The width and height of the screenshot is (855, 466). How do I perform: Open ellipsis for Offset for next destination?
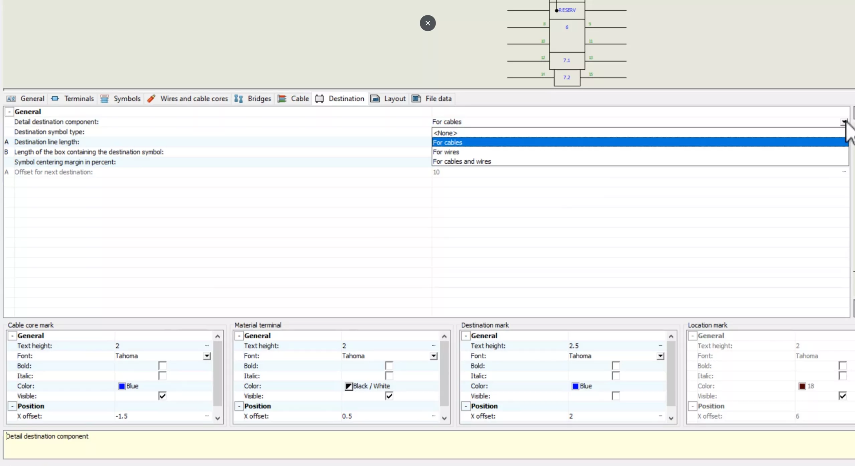[x=844, y=172]
